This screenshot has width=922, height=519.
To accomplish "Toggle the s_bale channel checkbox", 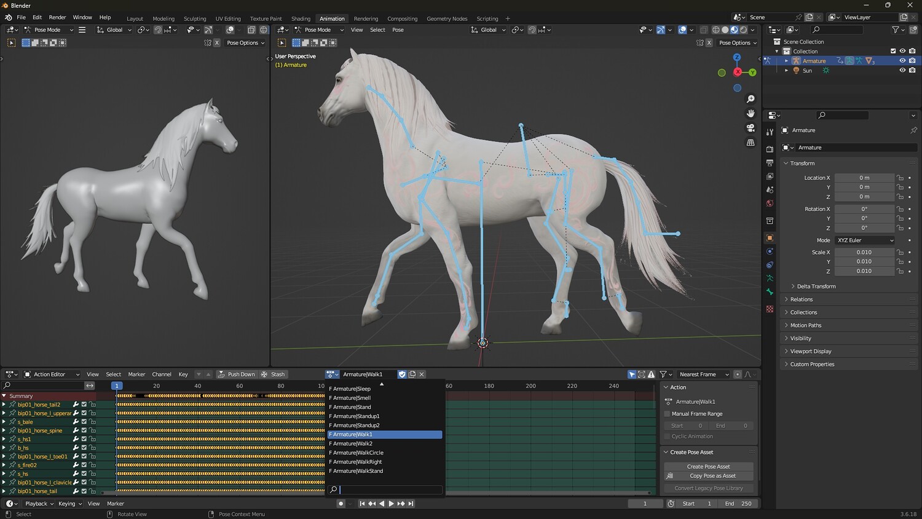I will tap(84, 422).
